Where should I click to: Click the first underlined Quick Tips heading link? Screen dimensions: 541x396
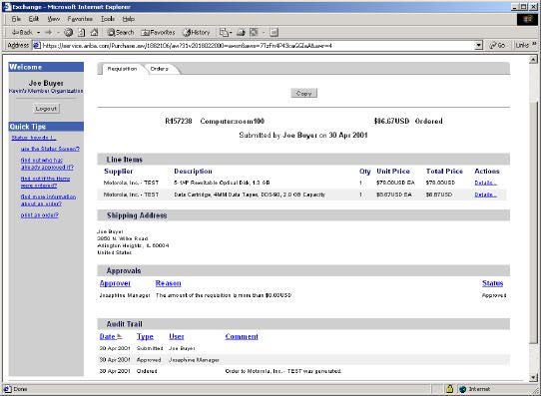click(34, 138)
